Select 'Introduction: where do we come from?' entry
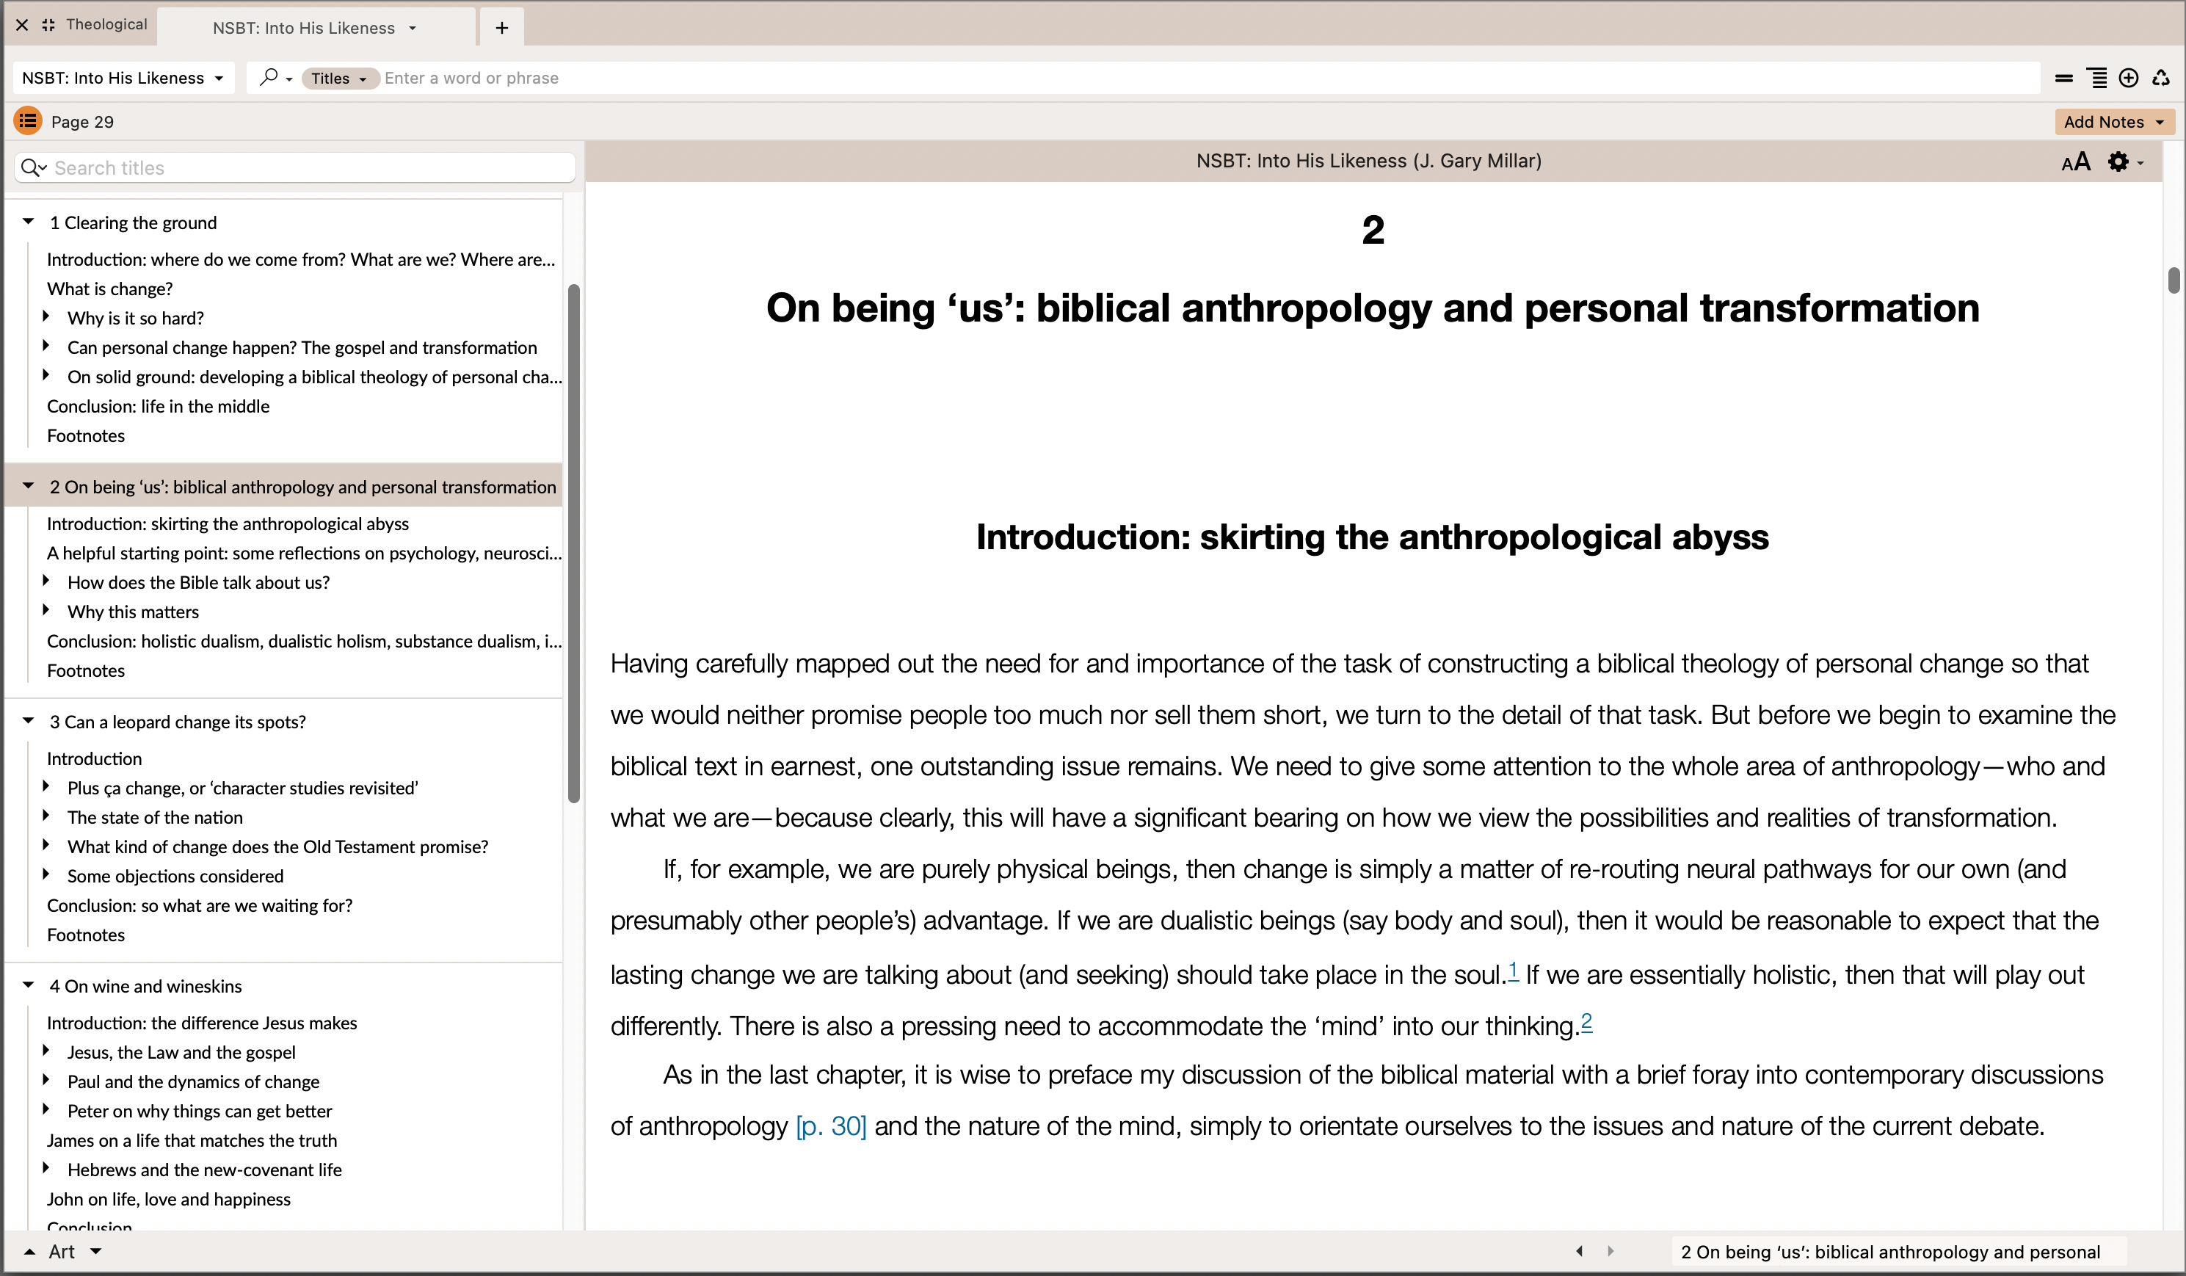Viewport: 2186px width, 1276px height. [300, 258]
